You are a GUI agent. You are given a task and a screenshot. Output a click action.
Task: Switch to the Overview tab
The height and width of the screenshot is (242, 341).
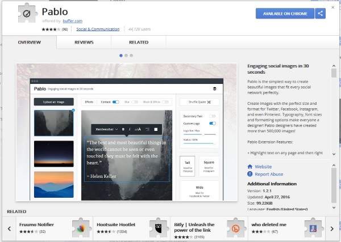click(x=30, y=43)
